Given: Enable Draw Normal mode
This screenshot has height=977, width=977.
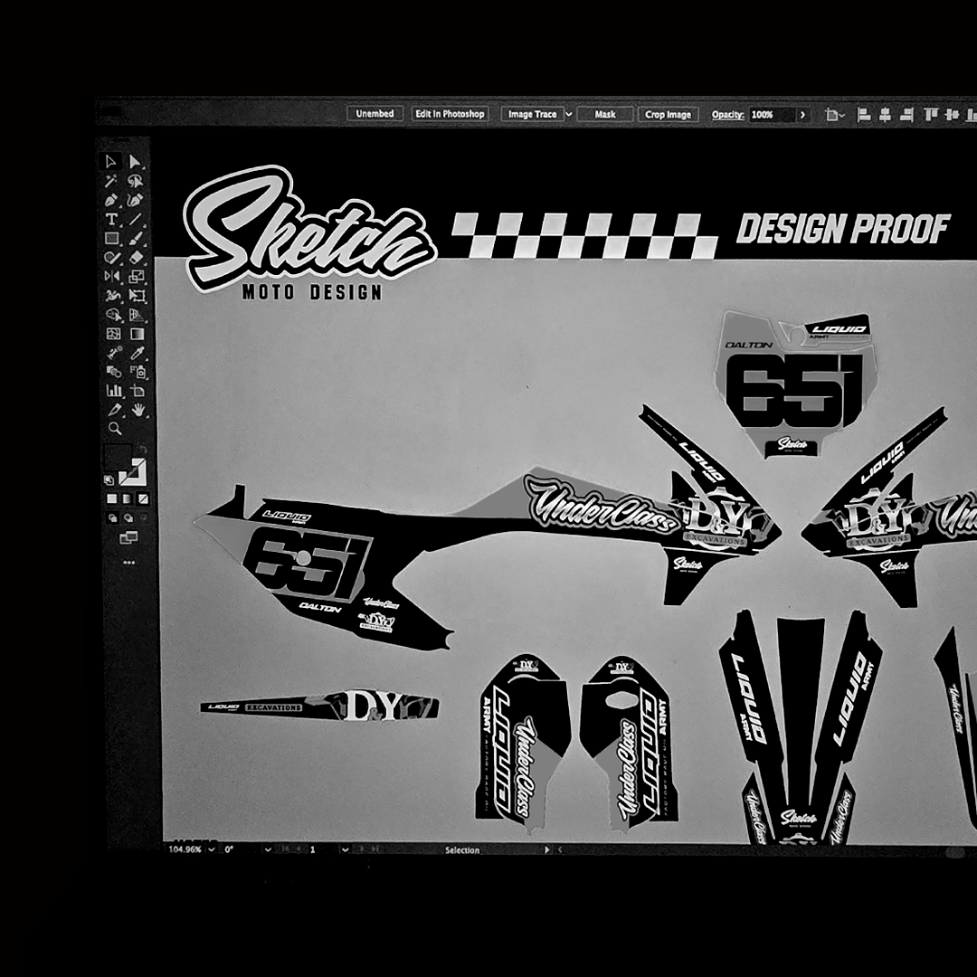Looking at the screenshot, I should click(x=112, y=517).
